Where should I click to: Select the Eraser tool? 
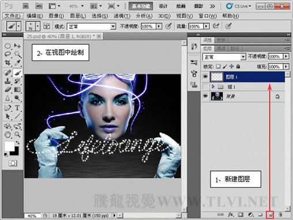coord(7,89)
